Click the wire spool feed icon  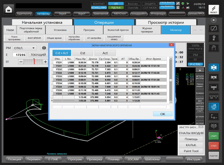(214, 116)
